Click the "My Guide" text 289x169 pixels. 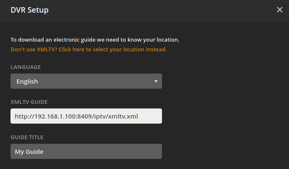(x=29, y=151)
